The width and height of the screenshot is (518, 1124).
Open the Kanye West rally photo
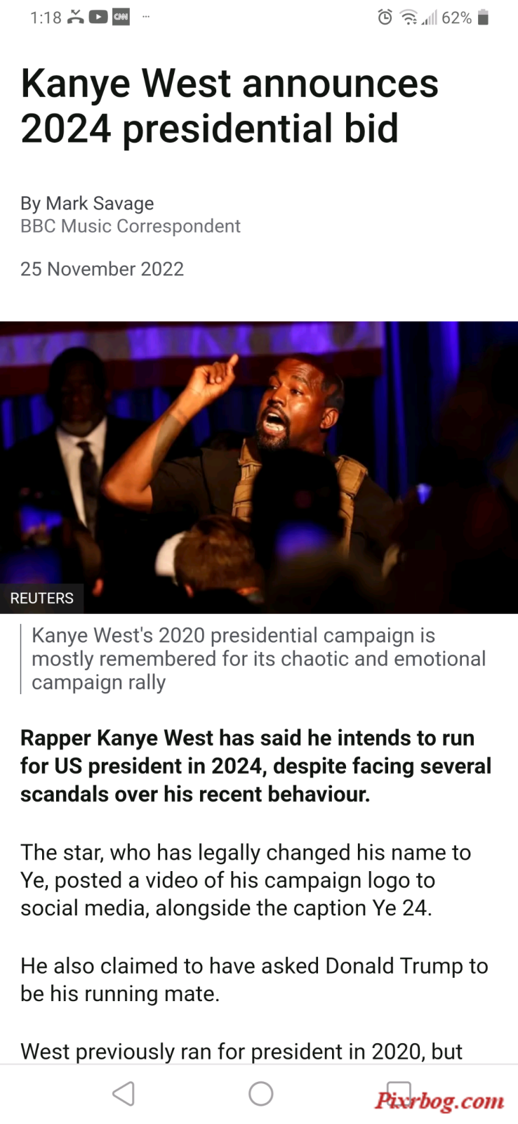coord(259,467)
